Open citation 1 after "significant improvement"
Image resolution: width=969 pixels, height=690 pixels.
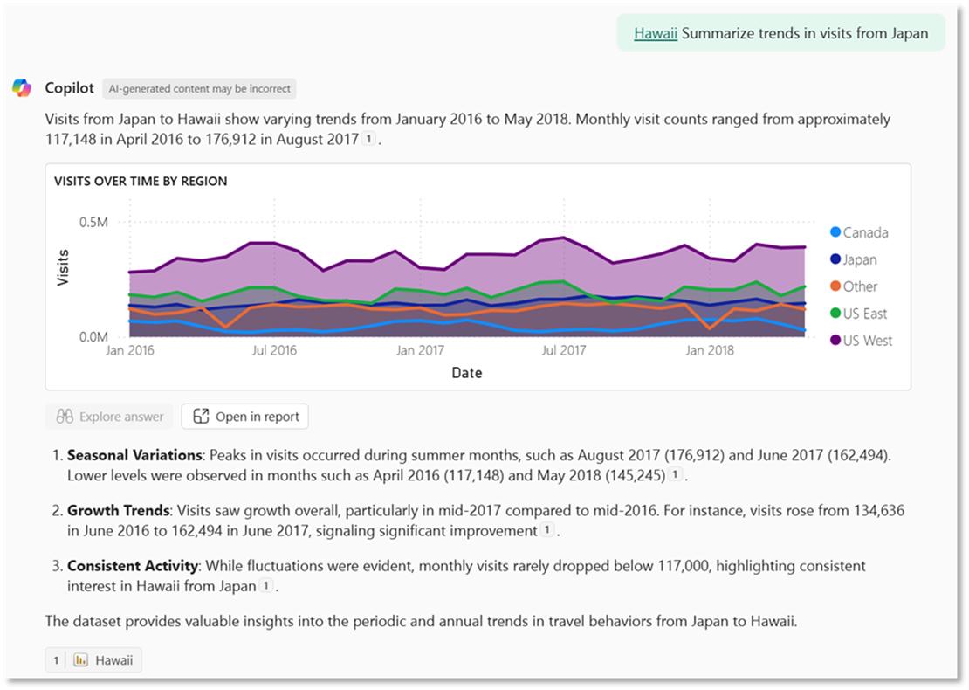point(546,530)
